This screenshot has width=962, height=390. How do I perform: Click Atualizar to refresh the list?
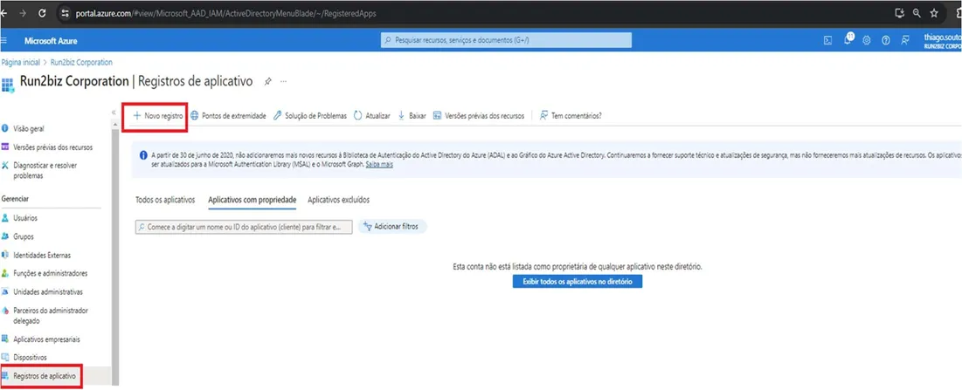tap(372, 116)
